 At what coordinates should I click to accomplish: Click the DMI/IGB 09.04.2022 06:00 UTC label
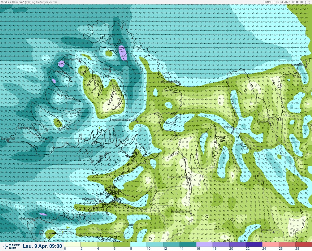[x=287, y=2]
